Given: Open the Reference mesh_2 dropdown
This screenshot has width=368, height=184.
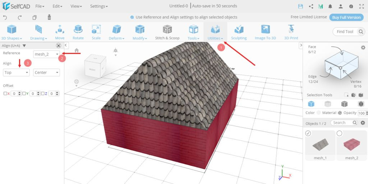Looking at the screenshot, I should [x=46, y=54].
